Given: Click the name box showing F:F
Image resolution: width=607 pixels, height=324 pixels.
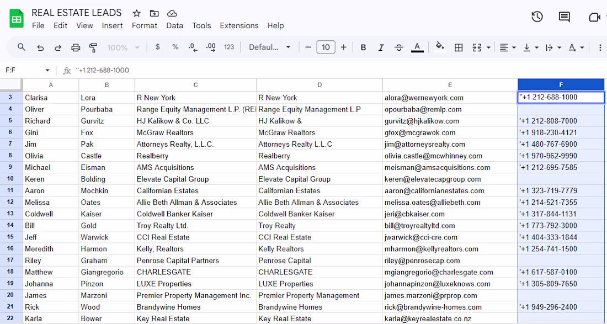Looking at the screenshot, I should click(x=23, y=71).
